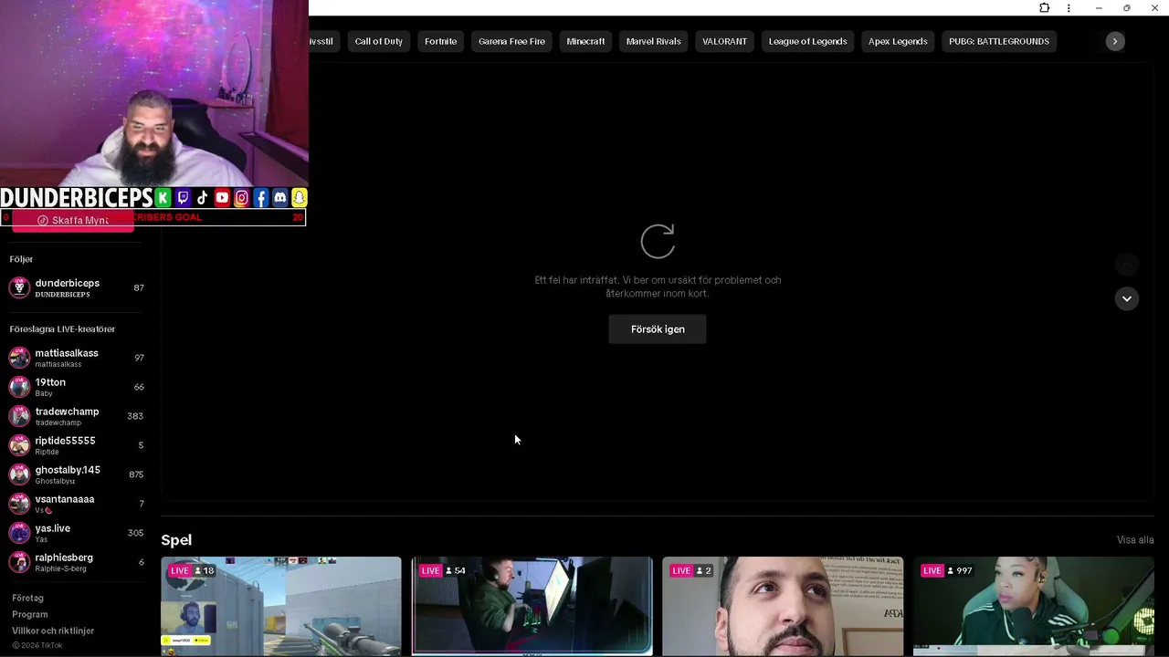Image resolution: width=1169 pixels, height=657 pixels.
Task: Open the live stream thumbnail with 2 viewers
Action: [783, 606]
